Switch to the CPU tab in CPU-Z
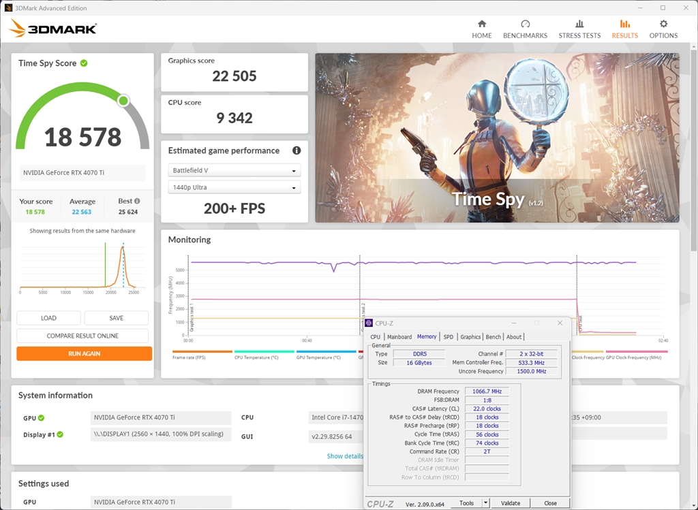The height and width of the screenshot is (510, 698). (x=376, y=337)
